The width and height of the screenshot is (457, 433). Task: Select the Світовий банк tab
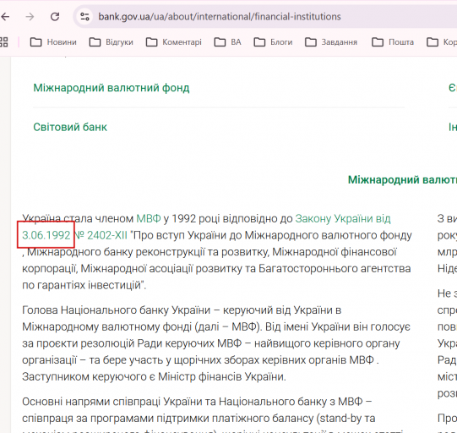(x=70, y=127)
